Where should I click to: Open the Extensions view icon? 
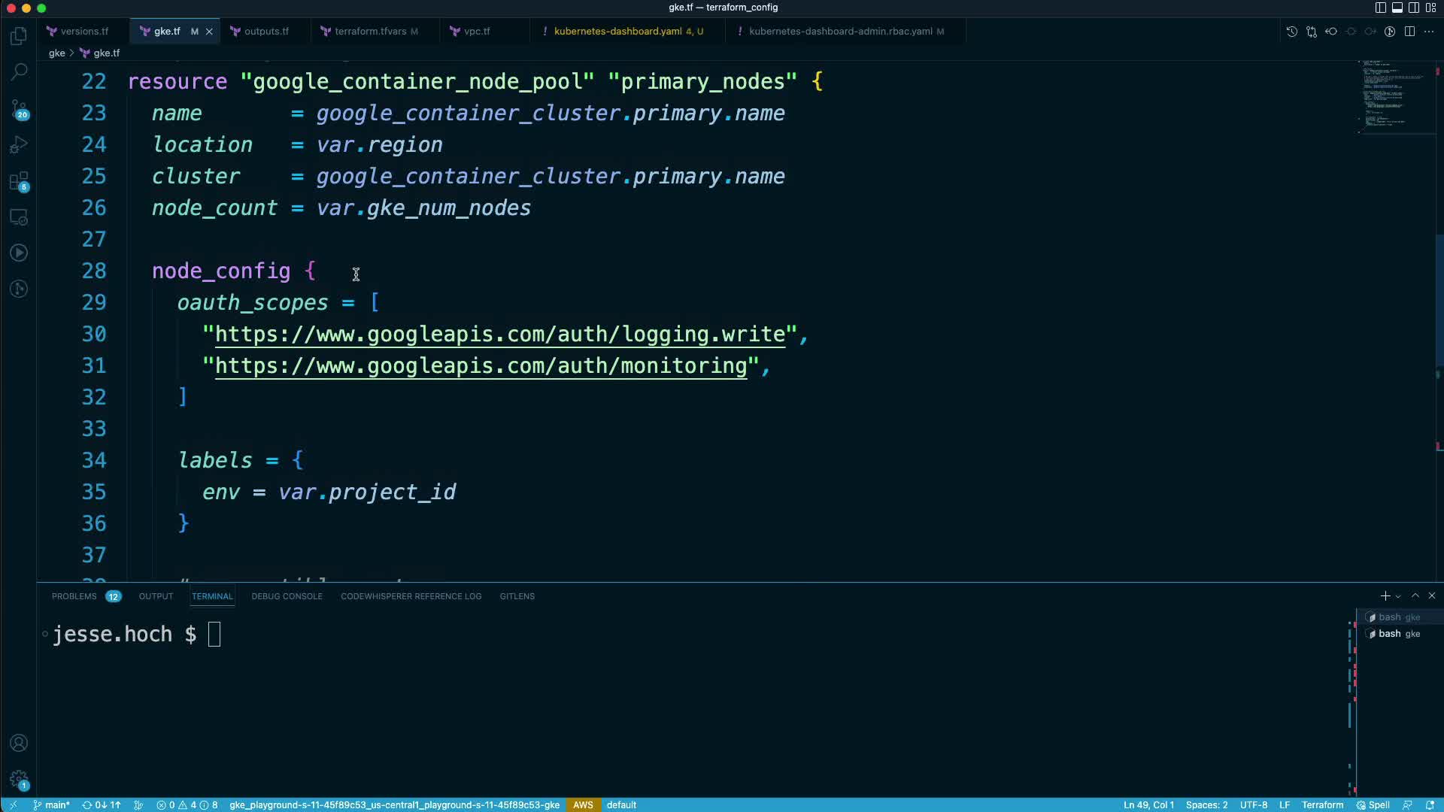(x=19, y=181)
